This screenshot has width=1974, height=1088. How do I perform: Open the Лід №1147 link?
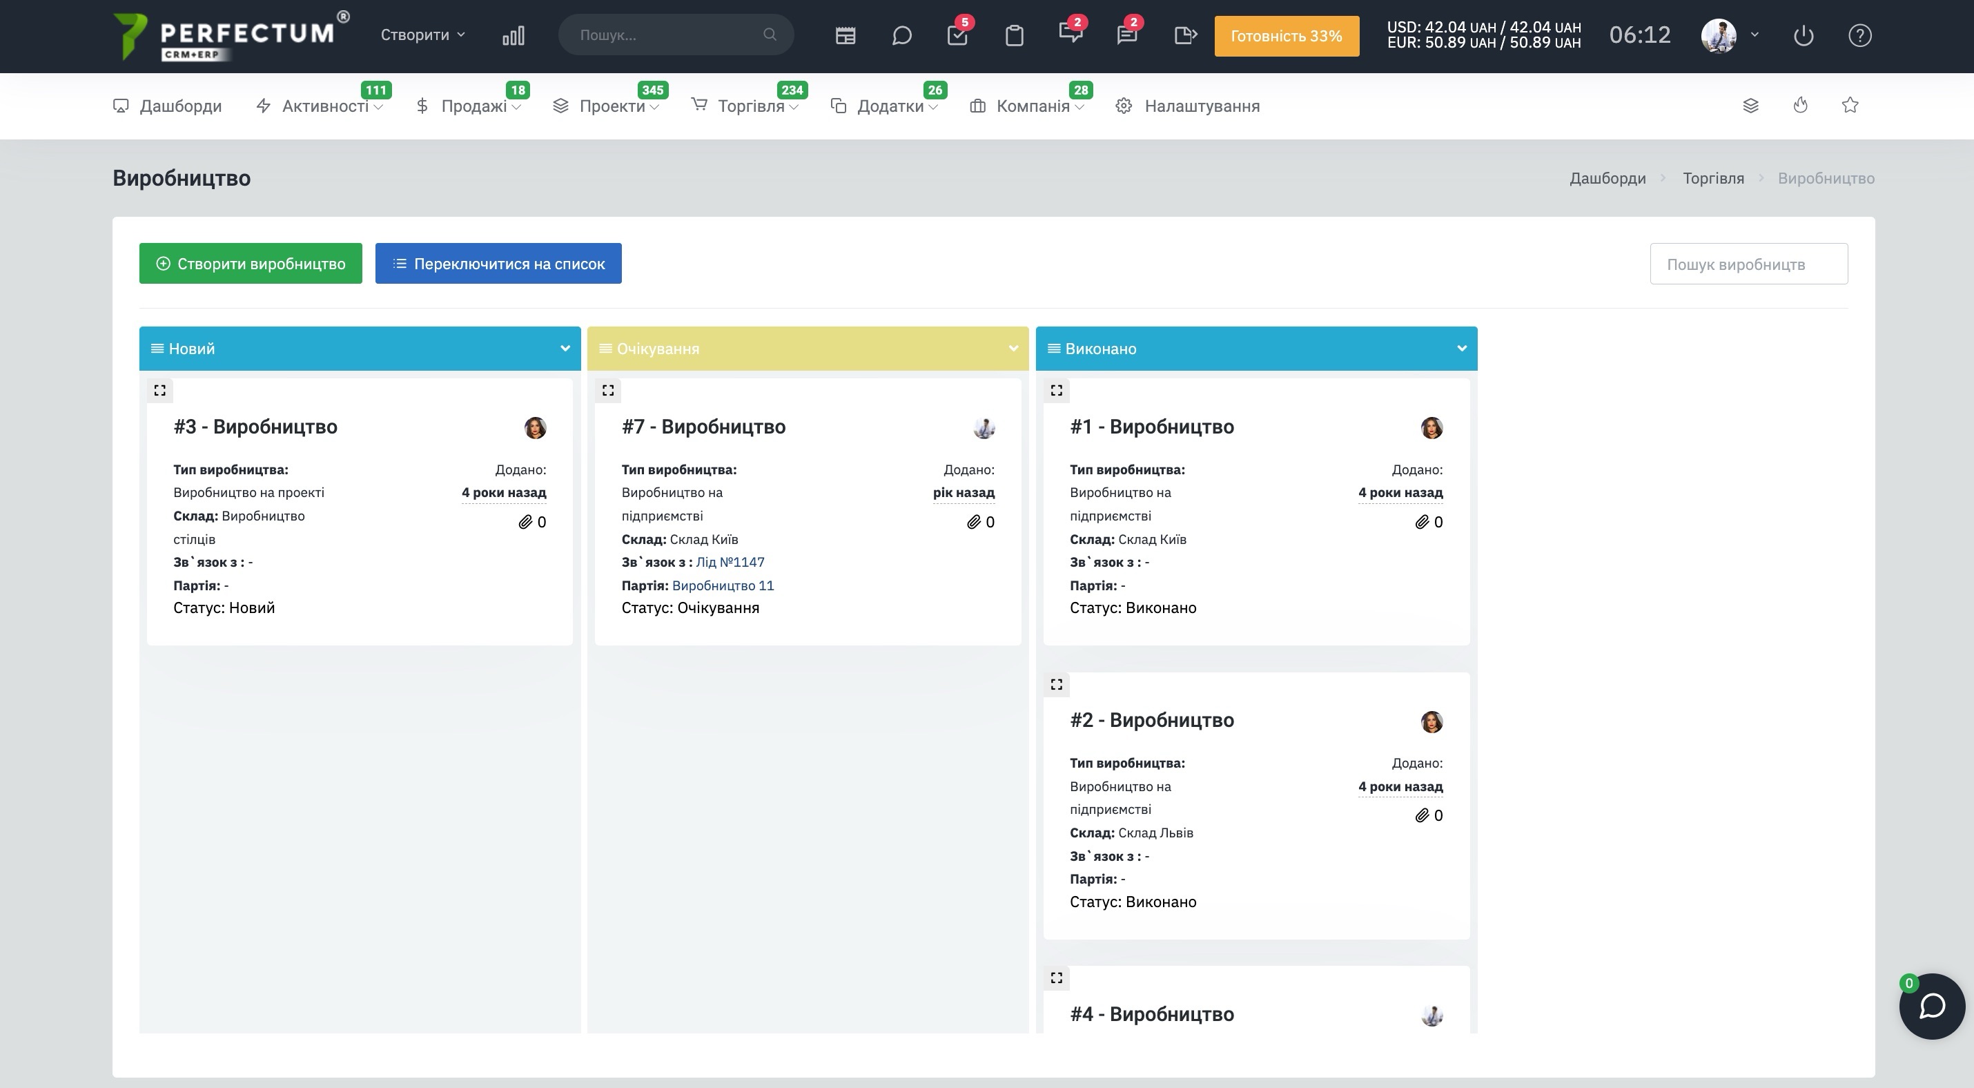pos(730,562)
